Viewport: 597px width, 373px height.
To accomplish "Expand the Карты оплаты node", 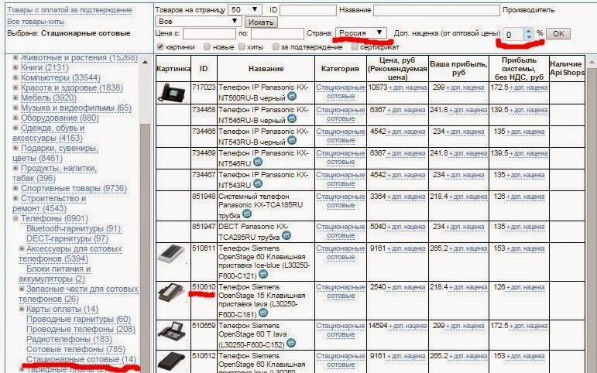I will pyautogui.click(x=22, y=309).
